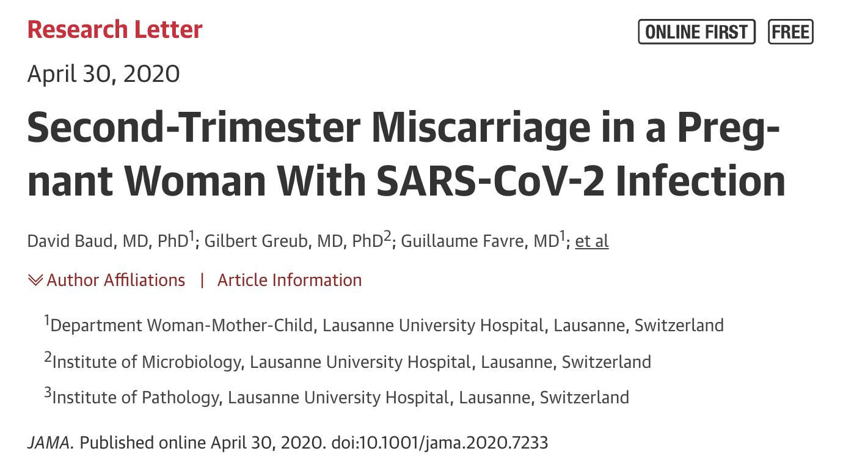
Task: Click the ONLINE FIRST badge
Action: click(696, 32)
